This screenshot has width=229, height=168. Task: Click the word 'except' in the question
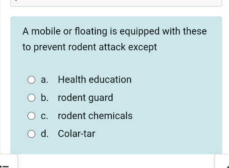(143, 48)
